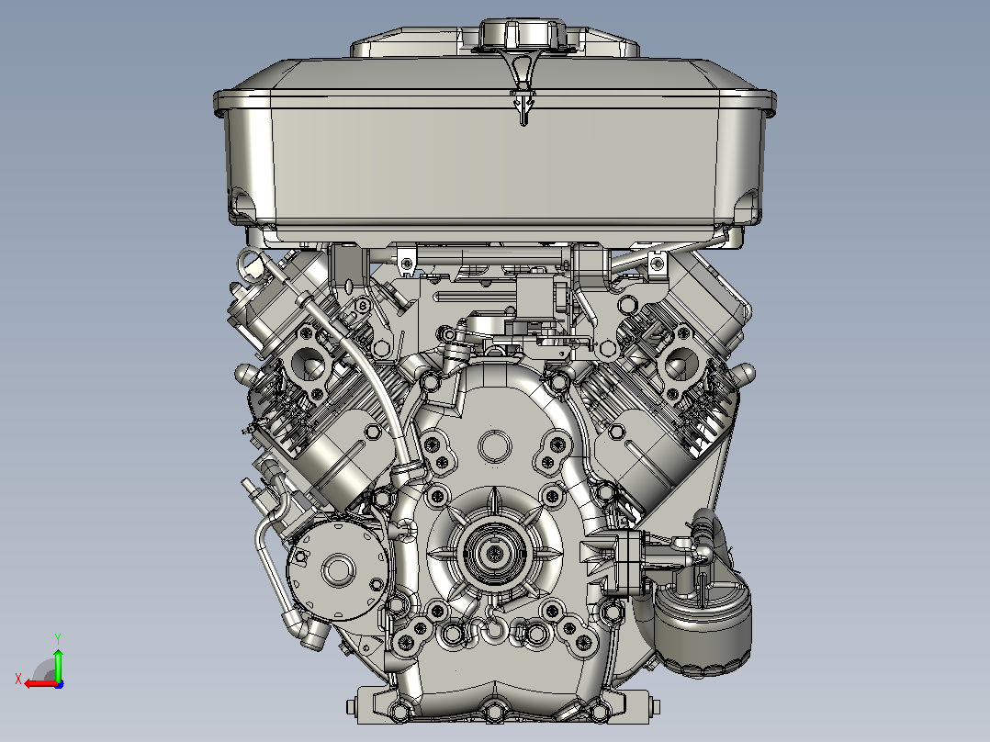Image resolution: width=990 pixels, height=742 pixels.
Task: Click the red X axis arrow of the triad
Action: click(x=40, y=683)
